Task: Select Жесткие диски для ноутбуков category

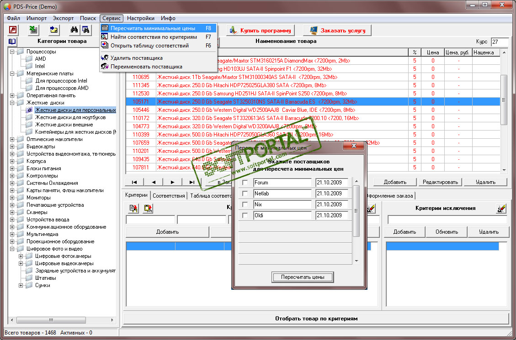Action: click(70, 117)
